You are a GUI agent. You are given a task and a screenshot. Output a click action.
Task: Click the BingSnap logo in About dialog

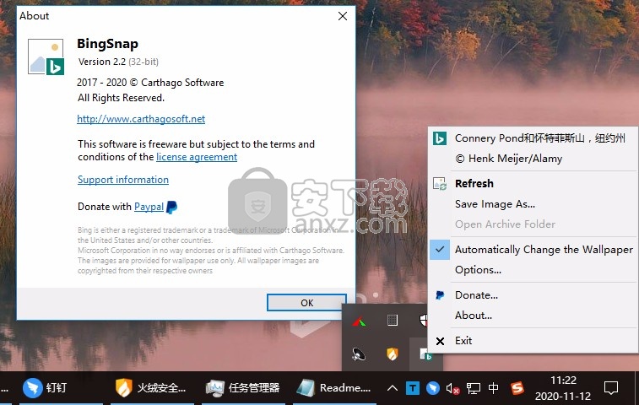click(x=46, y=57)
